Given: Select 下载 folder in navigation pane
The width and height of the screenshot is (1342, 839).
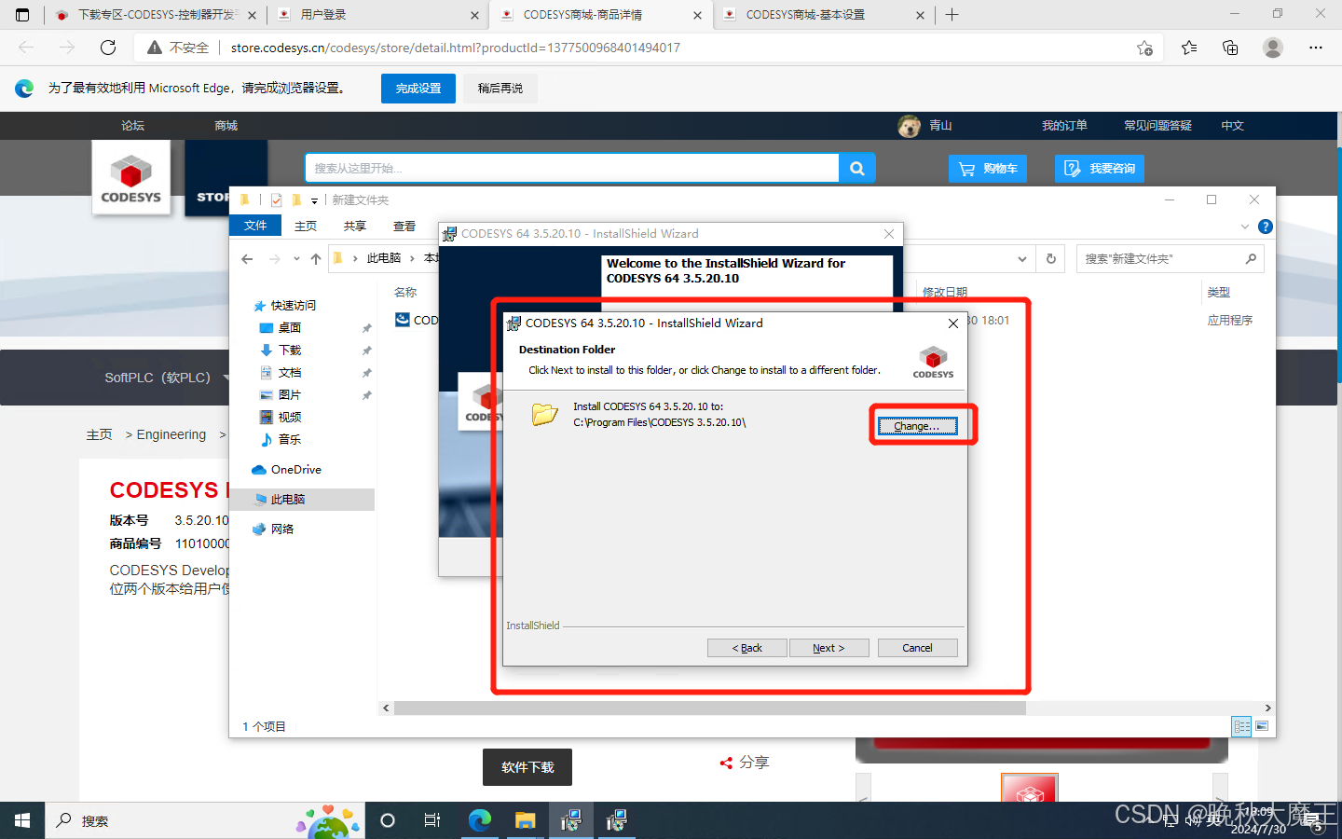Looking at the screenshot, I should (x=290, y=351).
